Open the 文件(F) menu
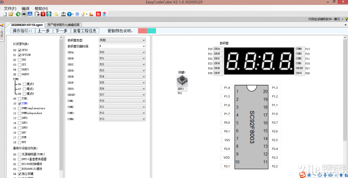This screenshot has height=178, width=348. 10,9
